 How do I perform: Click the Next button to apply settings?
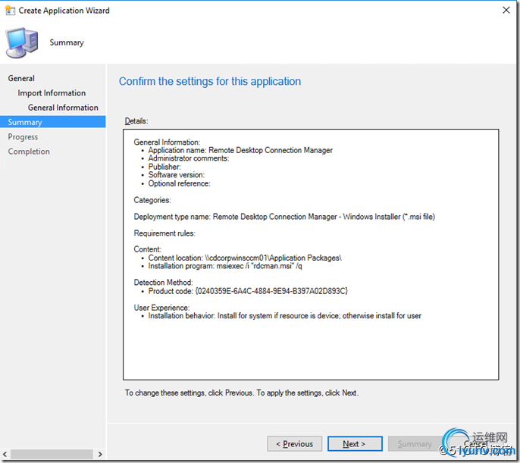pyautogui.click(x=355, y=443)
